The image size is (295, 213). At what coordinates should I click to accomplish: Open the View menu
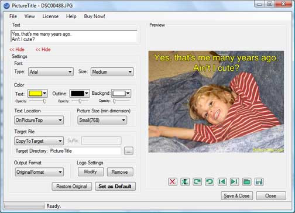click(29, 16)
